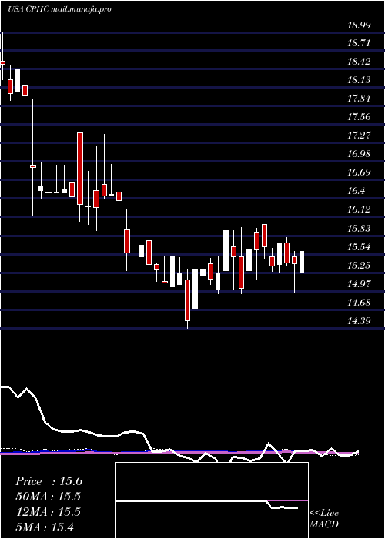Click the 16.4 price axis label
Image resolution: width=385 pixels, height=539 pixels.
pyautogui.click(x=357, y=191)
